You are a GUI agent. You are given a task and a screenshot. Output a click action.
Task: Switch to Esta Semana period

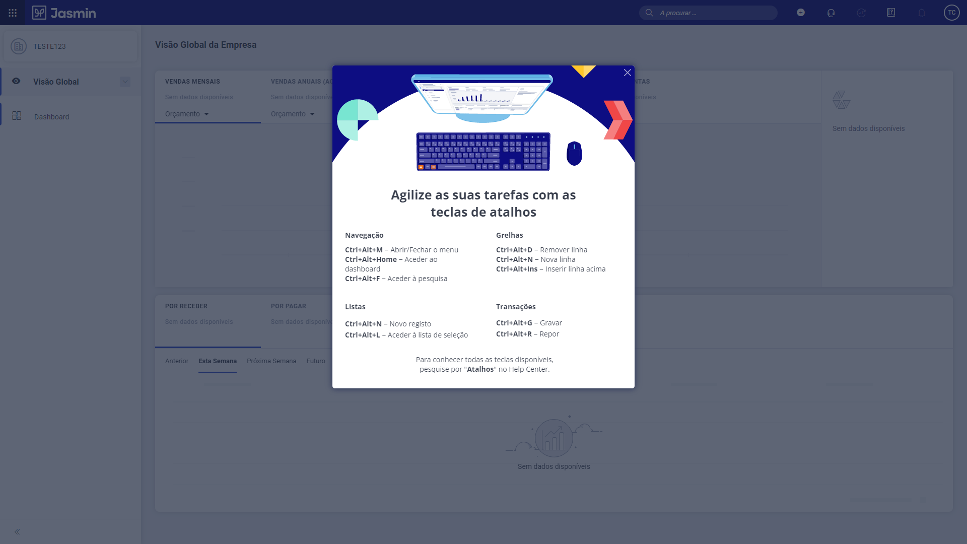[x=218, y=361]
